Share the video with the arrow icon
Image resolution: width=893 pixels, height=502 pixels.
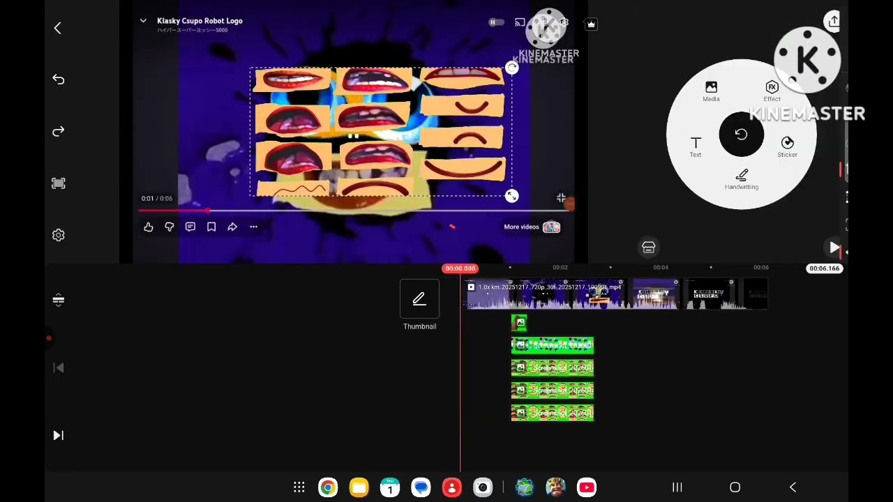pyautogui.click(x=232, y=227)
